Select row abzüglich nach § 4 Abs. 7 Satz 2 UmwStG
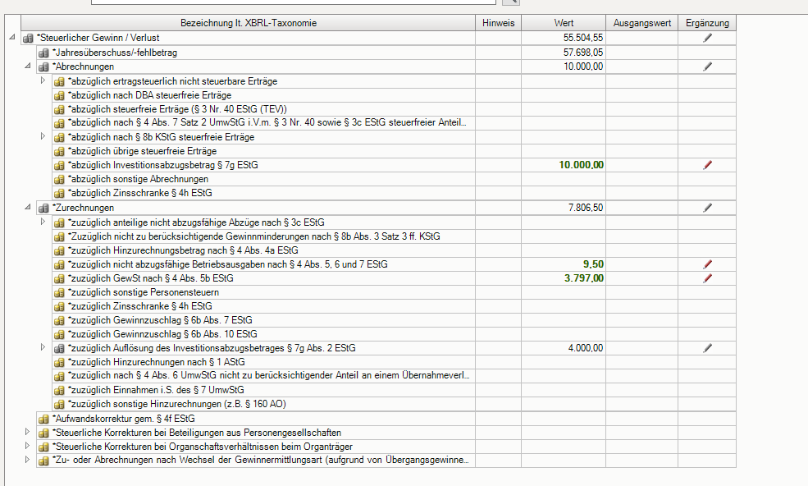Image resolution: width=808 pixels, height=486 pixels. pos(395,123)
